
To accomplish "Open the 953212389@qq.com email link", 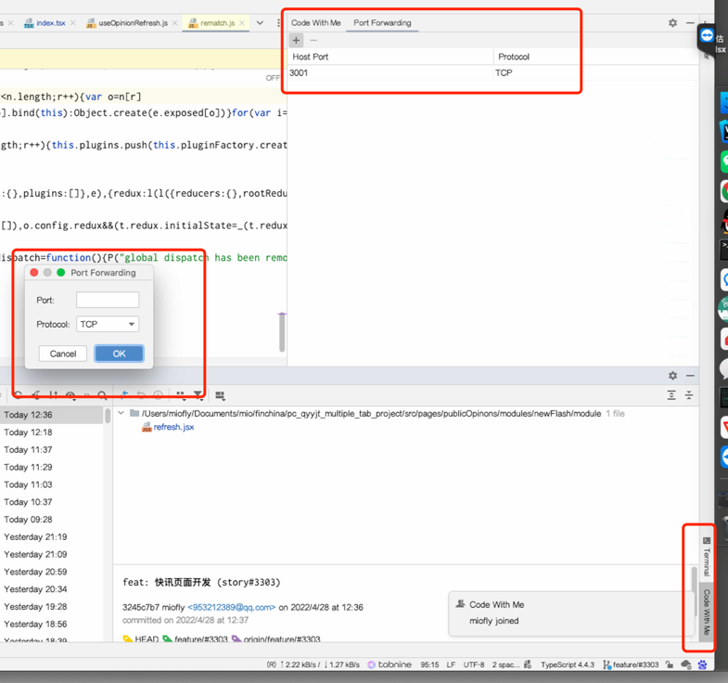I will [x=231, y=607].
